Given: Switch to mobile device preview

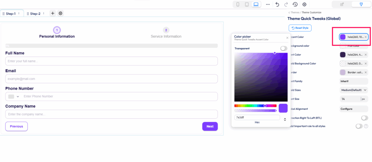Looking at the screenshot, I should [x=238, y=4].
